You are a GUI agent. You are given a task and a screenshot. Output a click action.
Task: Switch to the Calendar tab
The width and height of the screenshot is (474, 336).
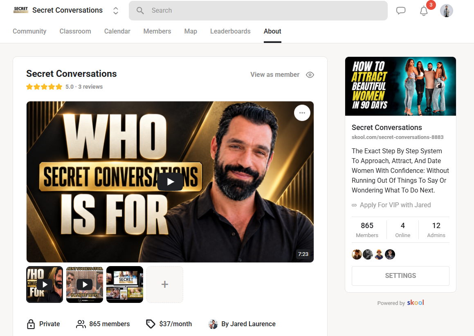pos(117,31)
